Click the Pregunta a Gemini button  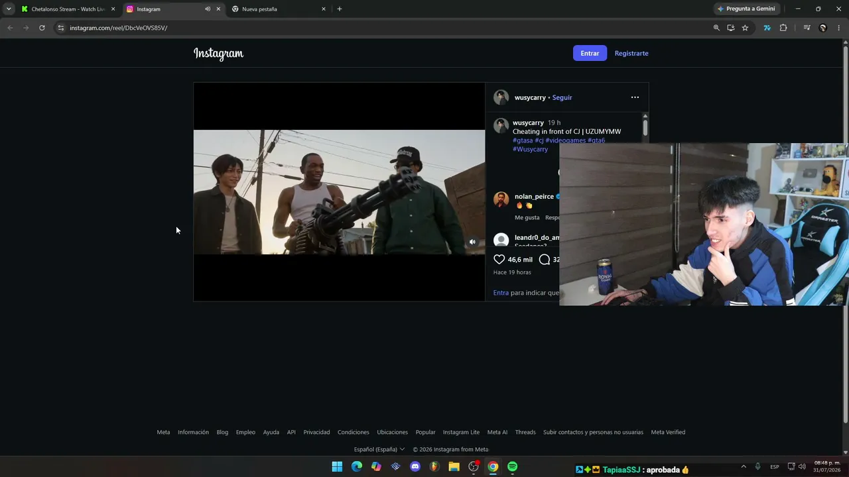pos(746,9)
